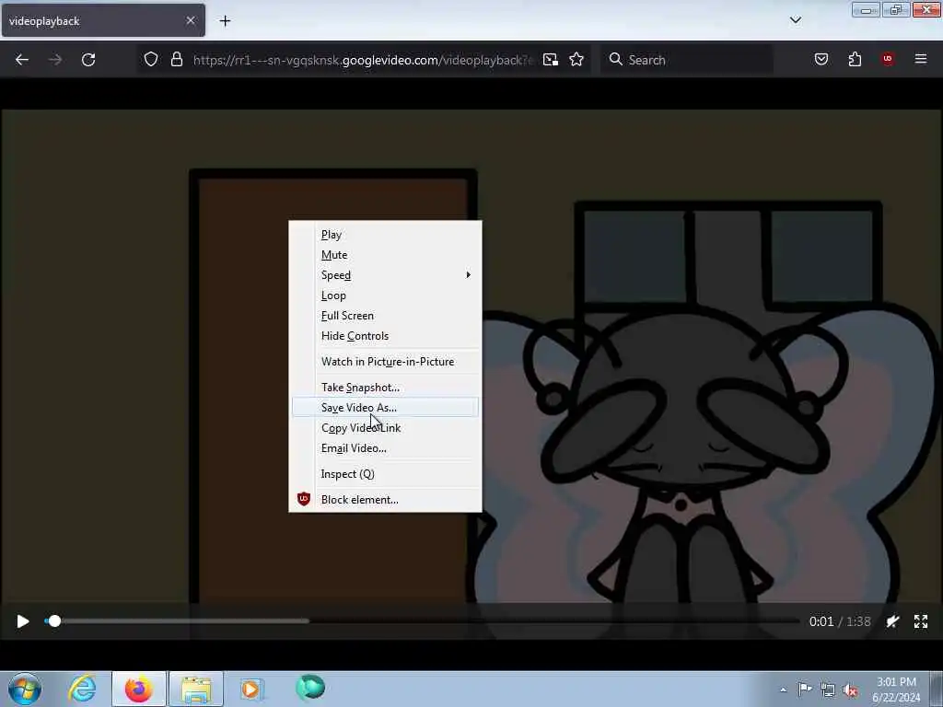Choose Email Video... entry

[x=385, y=448]
